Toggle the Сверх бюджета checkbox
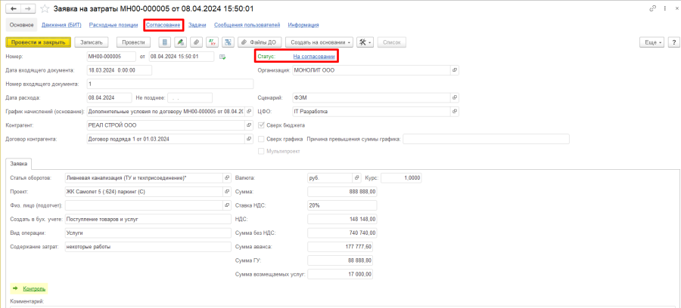The image size is (681, 308). coord(262,125)
